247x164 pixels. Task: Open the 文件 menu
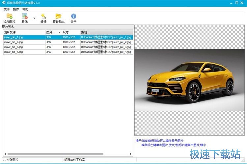pos(7,9)
